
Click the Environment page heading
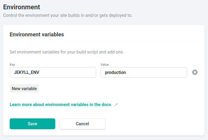[x=21, y=7]
